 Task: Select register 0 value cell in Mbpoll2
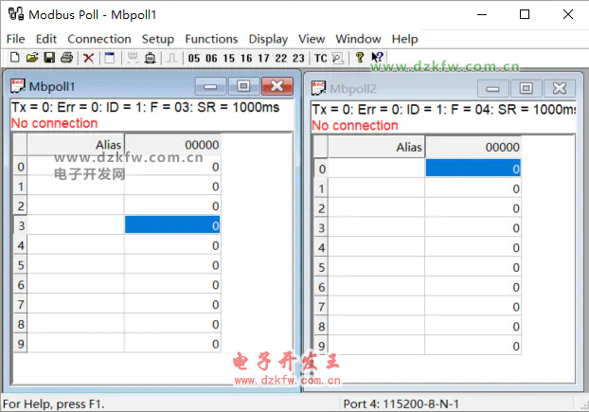[x=473, y=169]
